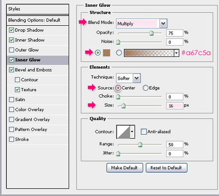Enable the Gradient Overlay checkbox
219x196 pixels.
[x=11, y=120]
